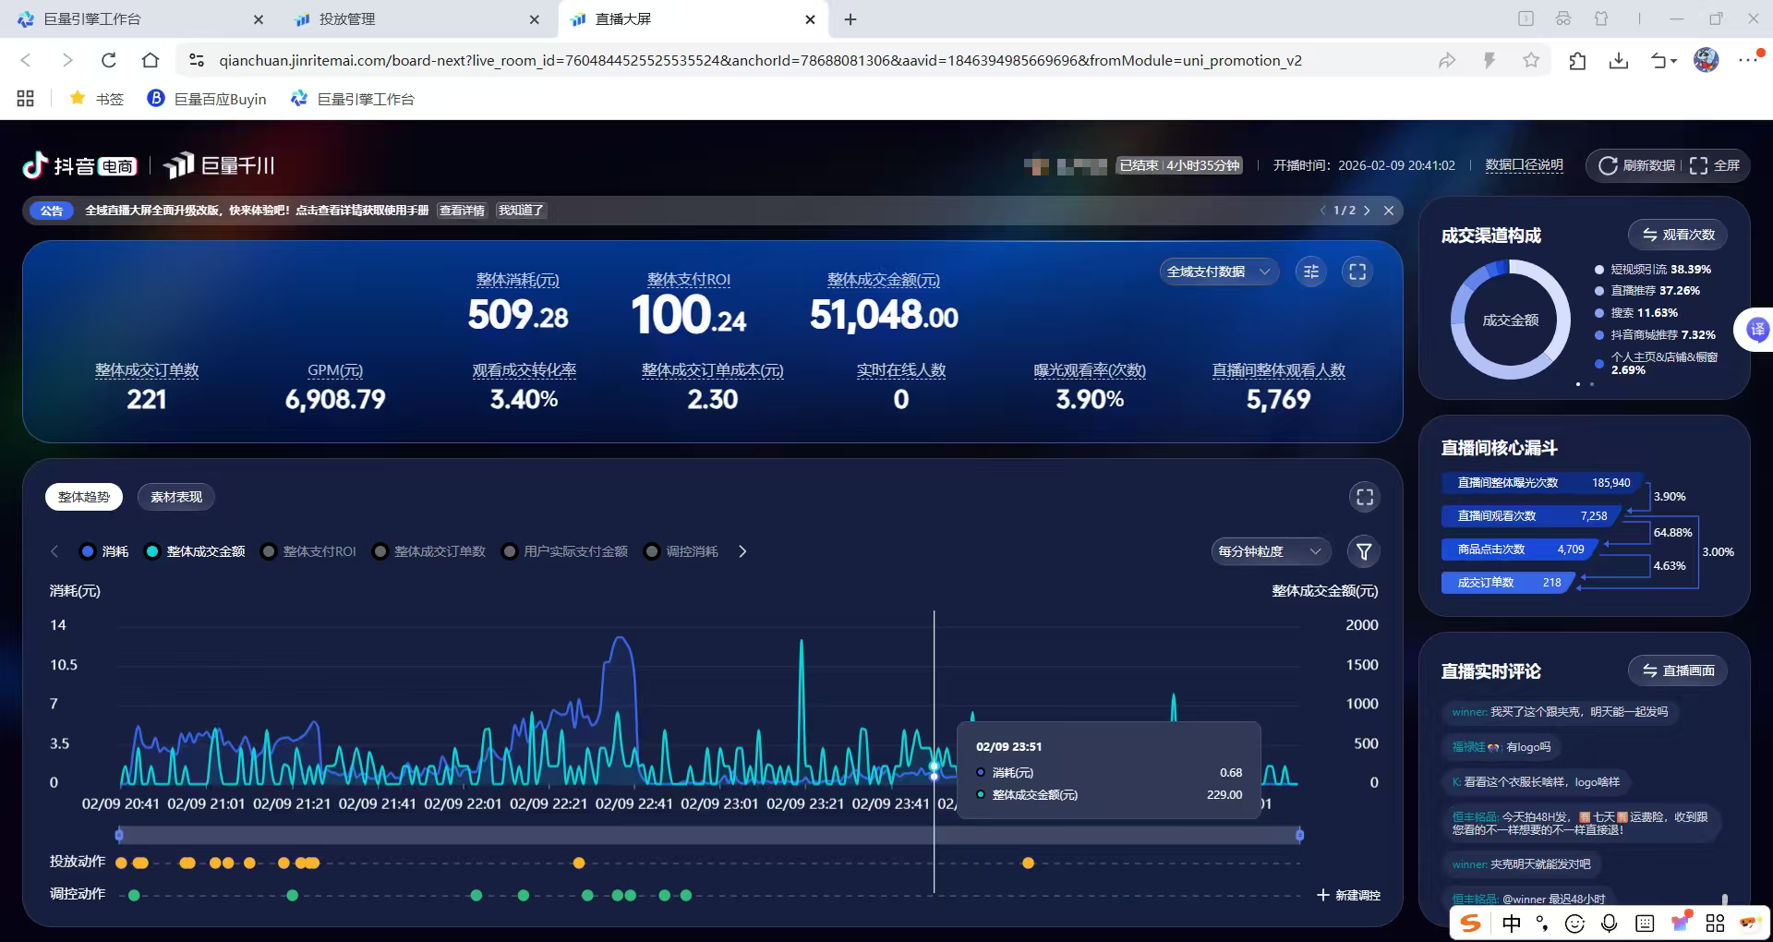Expand the trend chart to fullscreen

point(1364,497)
